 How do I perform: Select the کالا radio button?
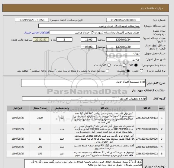(x=136, y=65)
